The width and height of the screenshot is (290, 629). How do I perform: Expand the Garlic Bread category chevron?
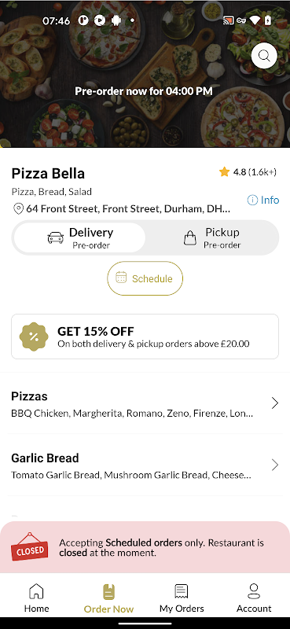275,465
